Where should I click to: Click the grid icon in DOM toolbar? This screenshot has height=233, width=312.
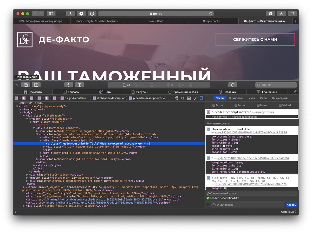189,98
